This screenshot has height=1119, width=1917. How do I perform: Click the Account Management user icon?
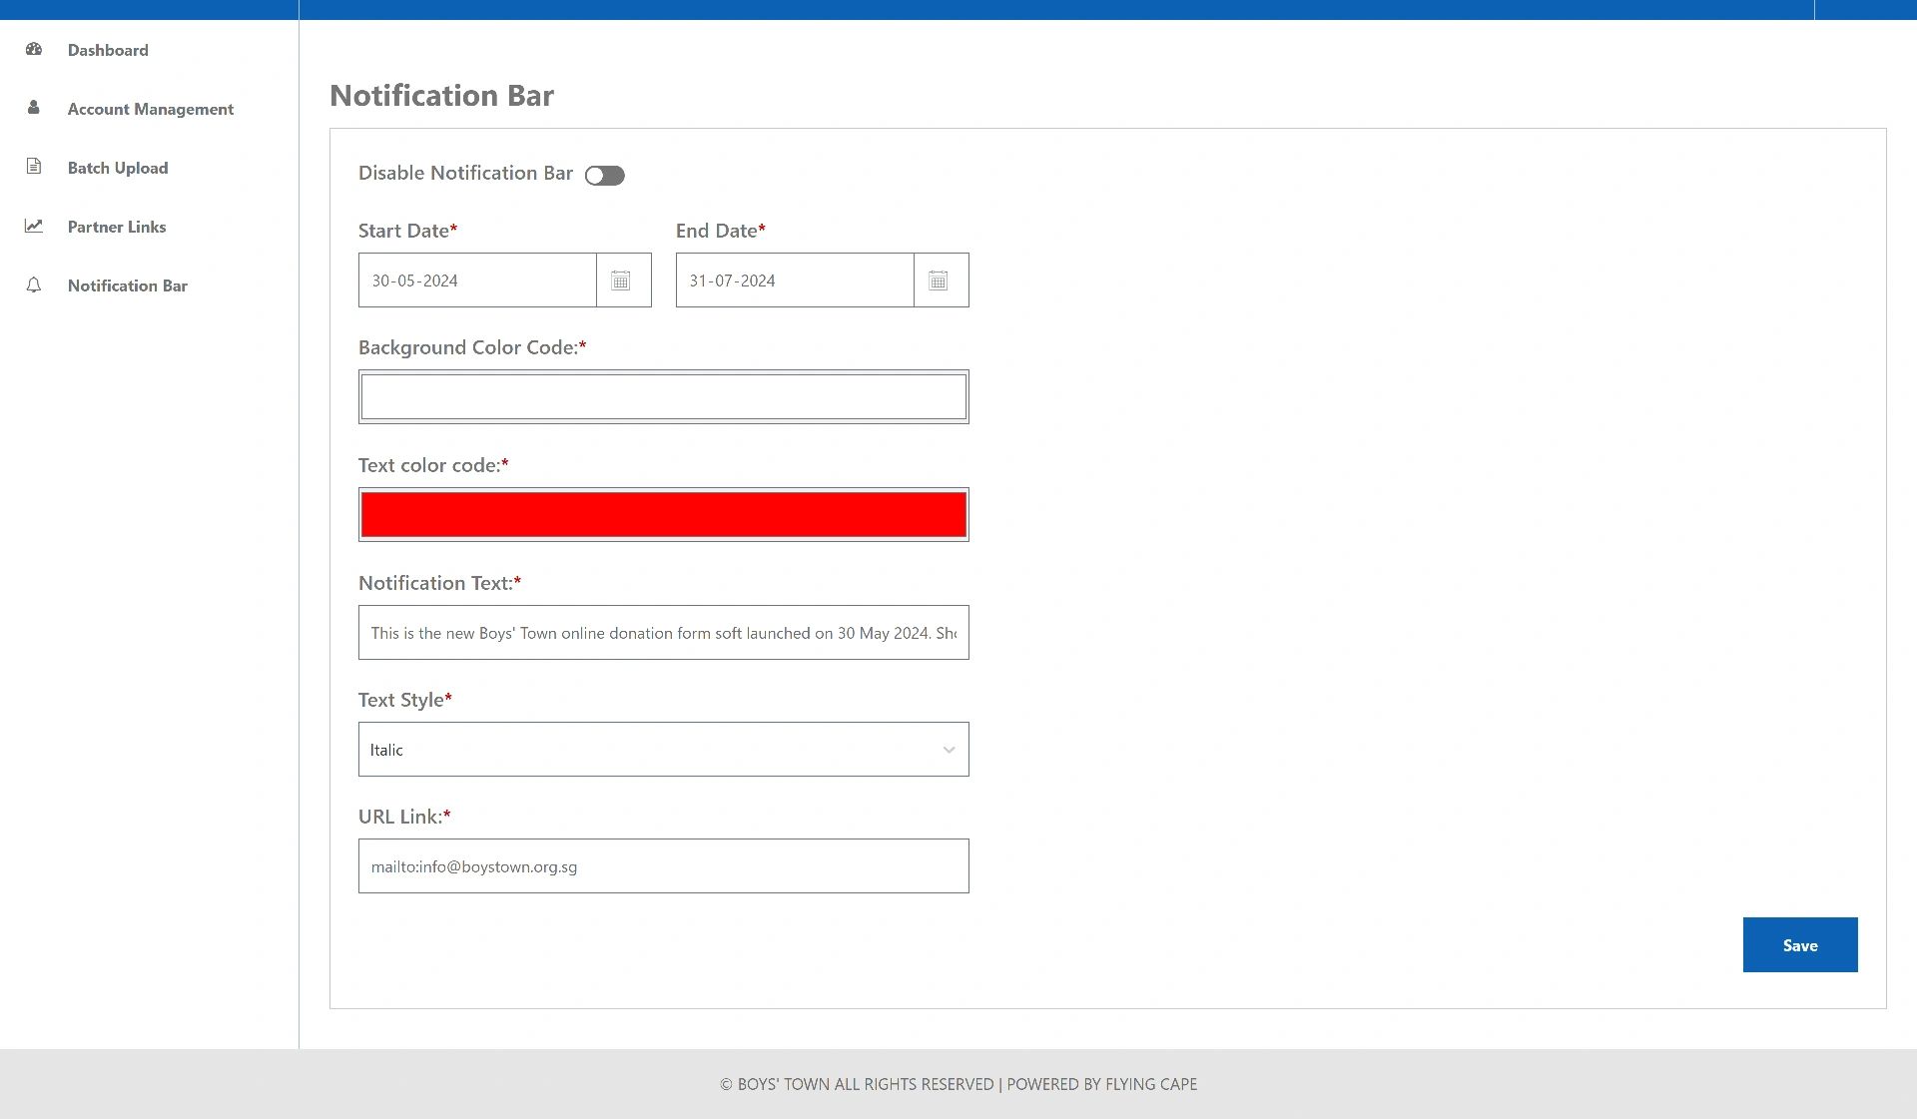[x=34, y=108]
